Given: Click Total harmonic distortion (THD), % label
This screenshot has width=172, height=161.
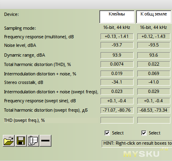Looking at the screenshot, I should [x=38, y=64].
